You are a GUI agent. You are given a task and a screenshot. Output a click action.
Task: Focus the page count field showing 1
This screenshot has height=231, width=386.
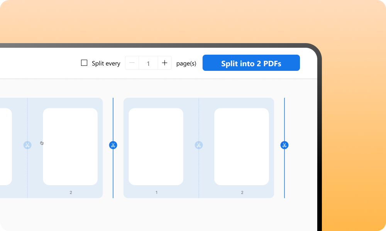[148, 64]
